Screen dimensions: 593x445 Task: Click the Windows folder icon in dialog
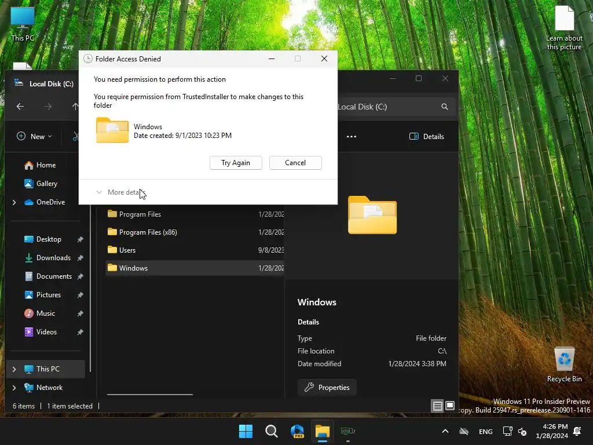112,130
